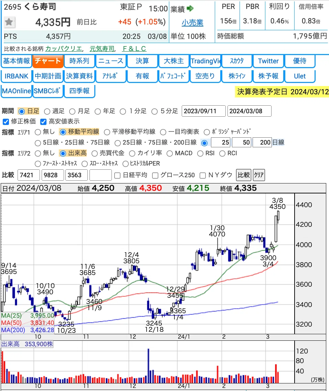
Task: Open the 決算資料 tab
Action: point(79,76)
